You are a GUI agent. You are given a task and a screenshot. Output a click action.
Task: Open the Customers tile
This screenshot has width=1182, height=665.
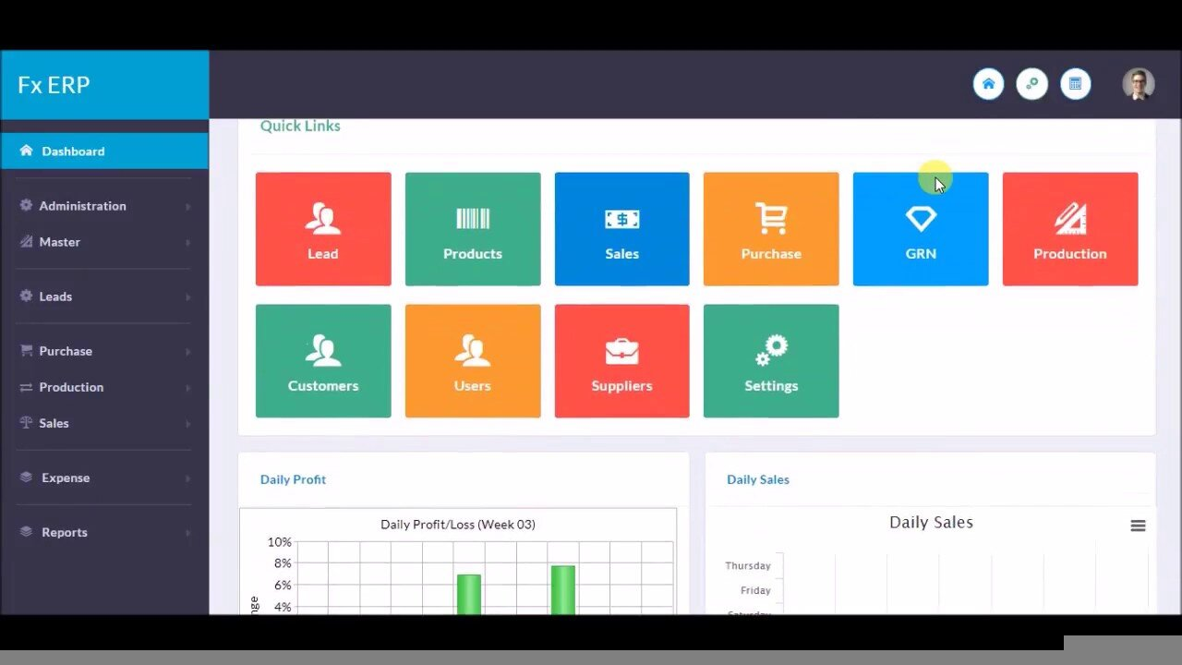click(323, 360)
